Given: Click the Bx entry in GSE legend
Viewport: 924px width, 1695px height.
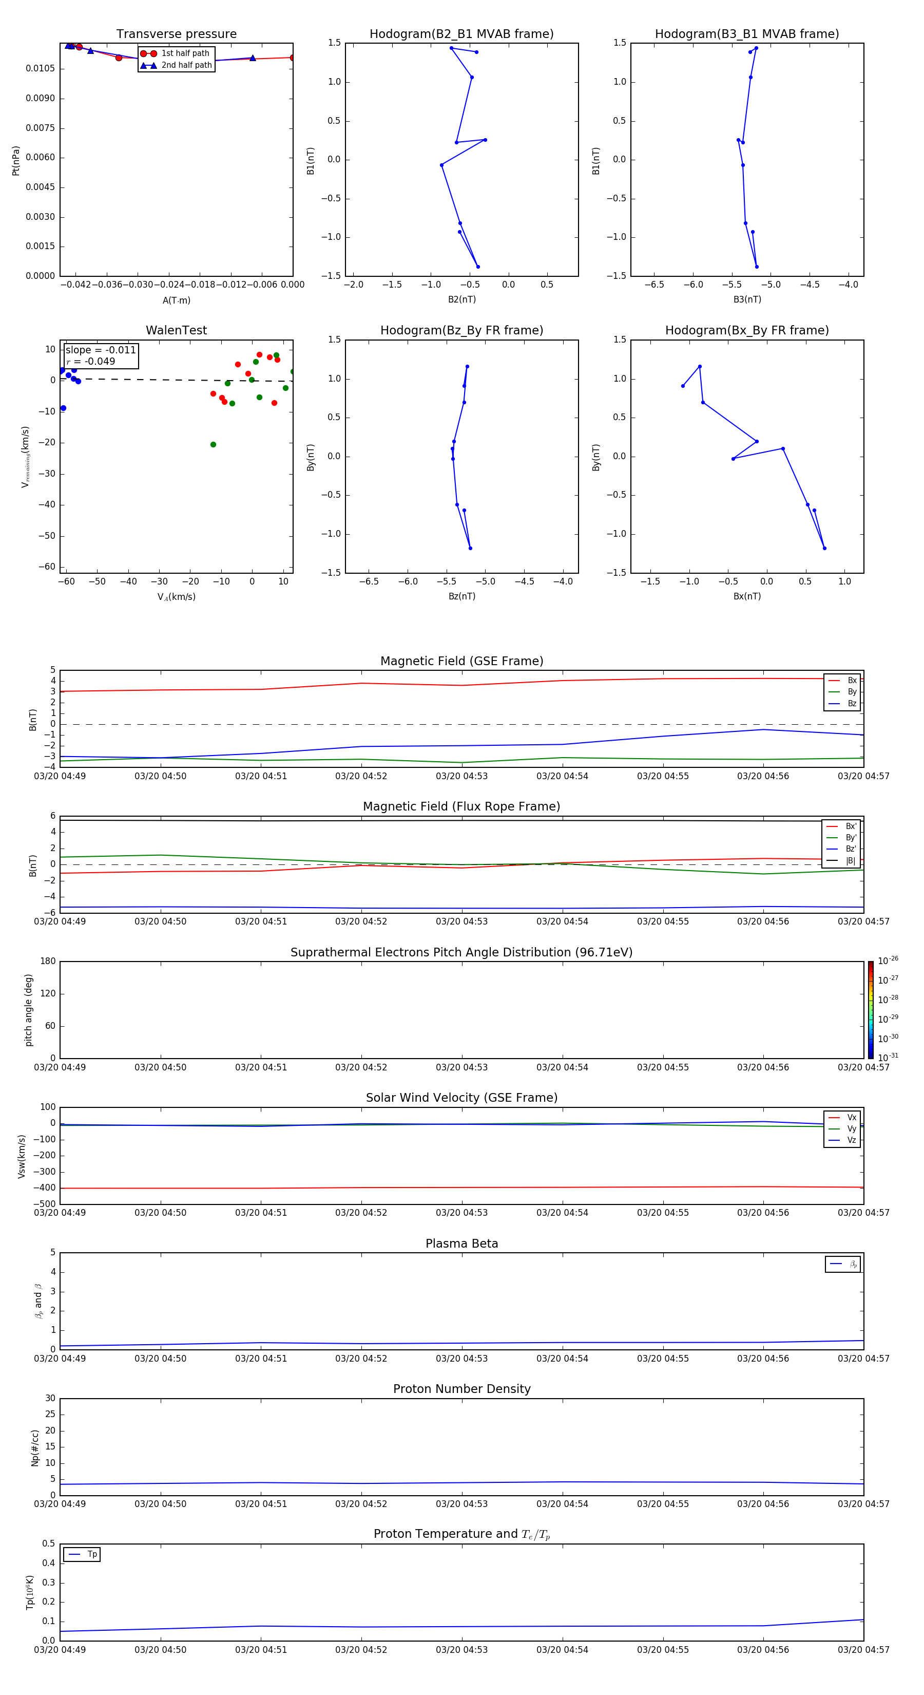Looking at the screenshot, I should pos(842,681).
